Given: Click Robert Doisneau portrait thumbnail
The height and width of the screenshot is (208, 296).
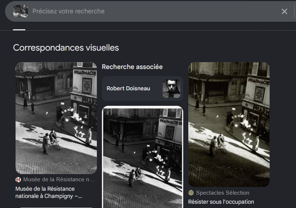Looking at the screenshot, I should point(171,88).
